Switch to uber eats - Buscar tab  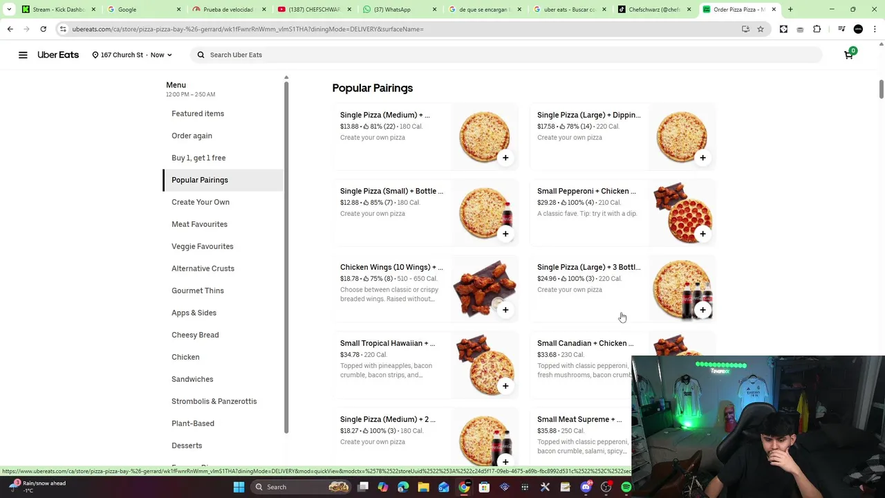coord(570,10)
